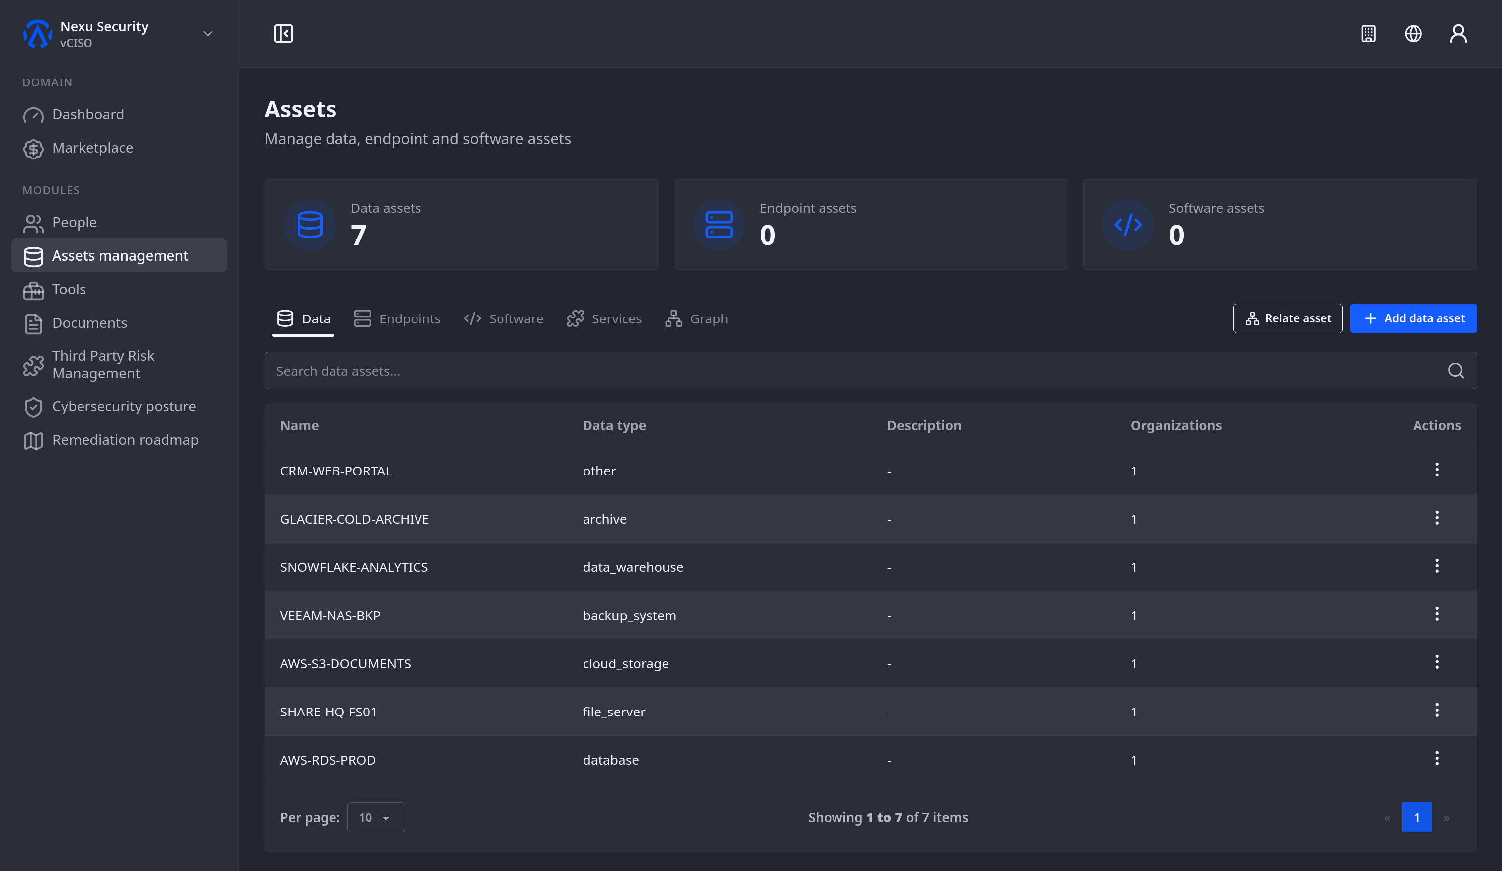This screenshot has width=1502, height=871.
Task: Select the GLACIER-COLD-ARCHIVE asset name
Action: [355, 519]
